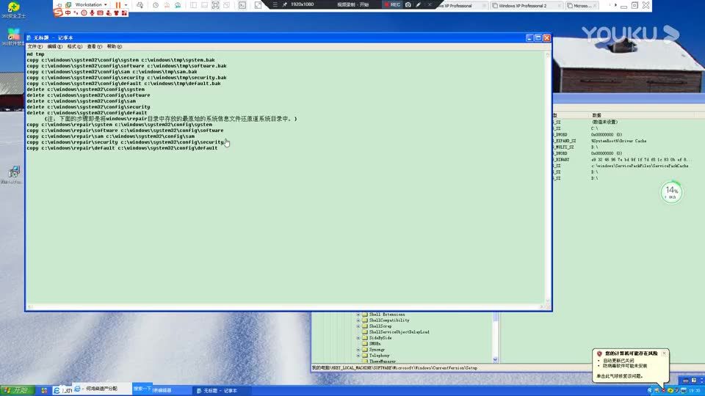The width and height of the screenshot is (705, 396).
Task: Open the 帮助 menu in Notepad
Action: 115,47
